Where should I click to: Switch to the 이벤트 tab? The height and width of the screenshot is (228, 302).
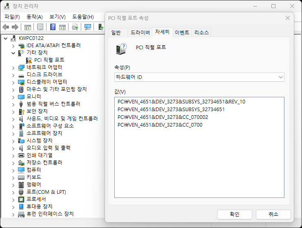point(182,33)
